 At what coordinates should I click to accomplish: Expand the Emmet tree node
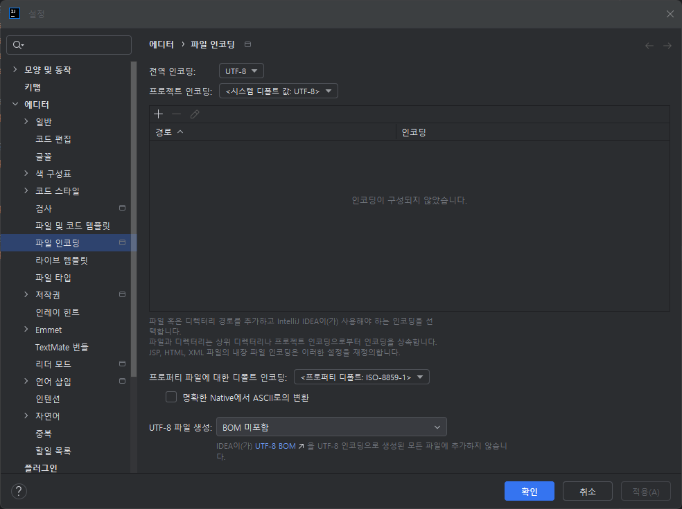(x=26, y=329)
